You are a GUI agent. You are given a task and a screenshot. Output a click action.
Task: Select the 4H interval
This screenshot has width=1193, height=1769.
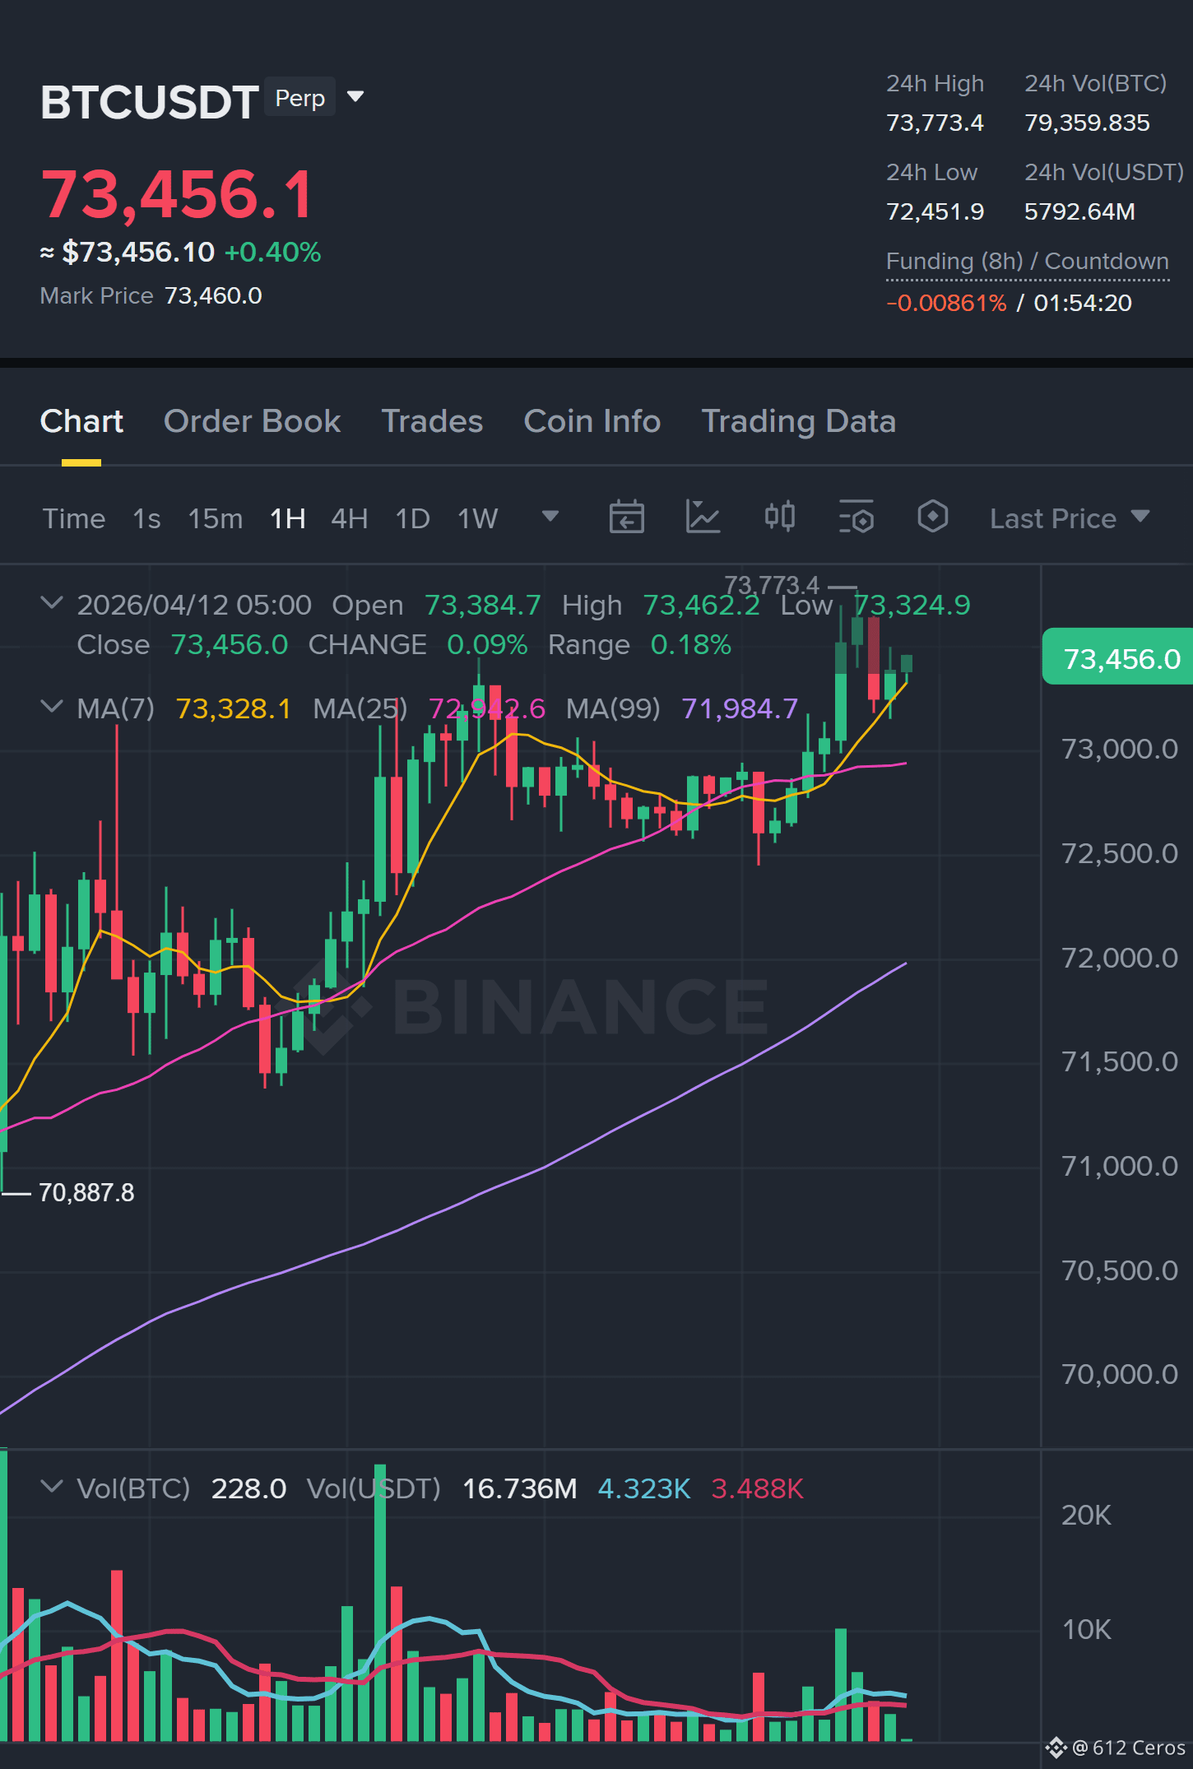(x=349, y=518)
